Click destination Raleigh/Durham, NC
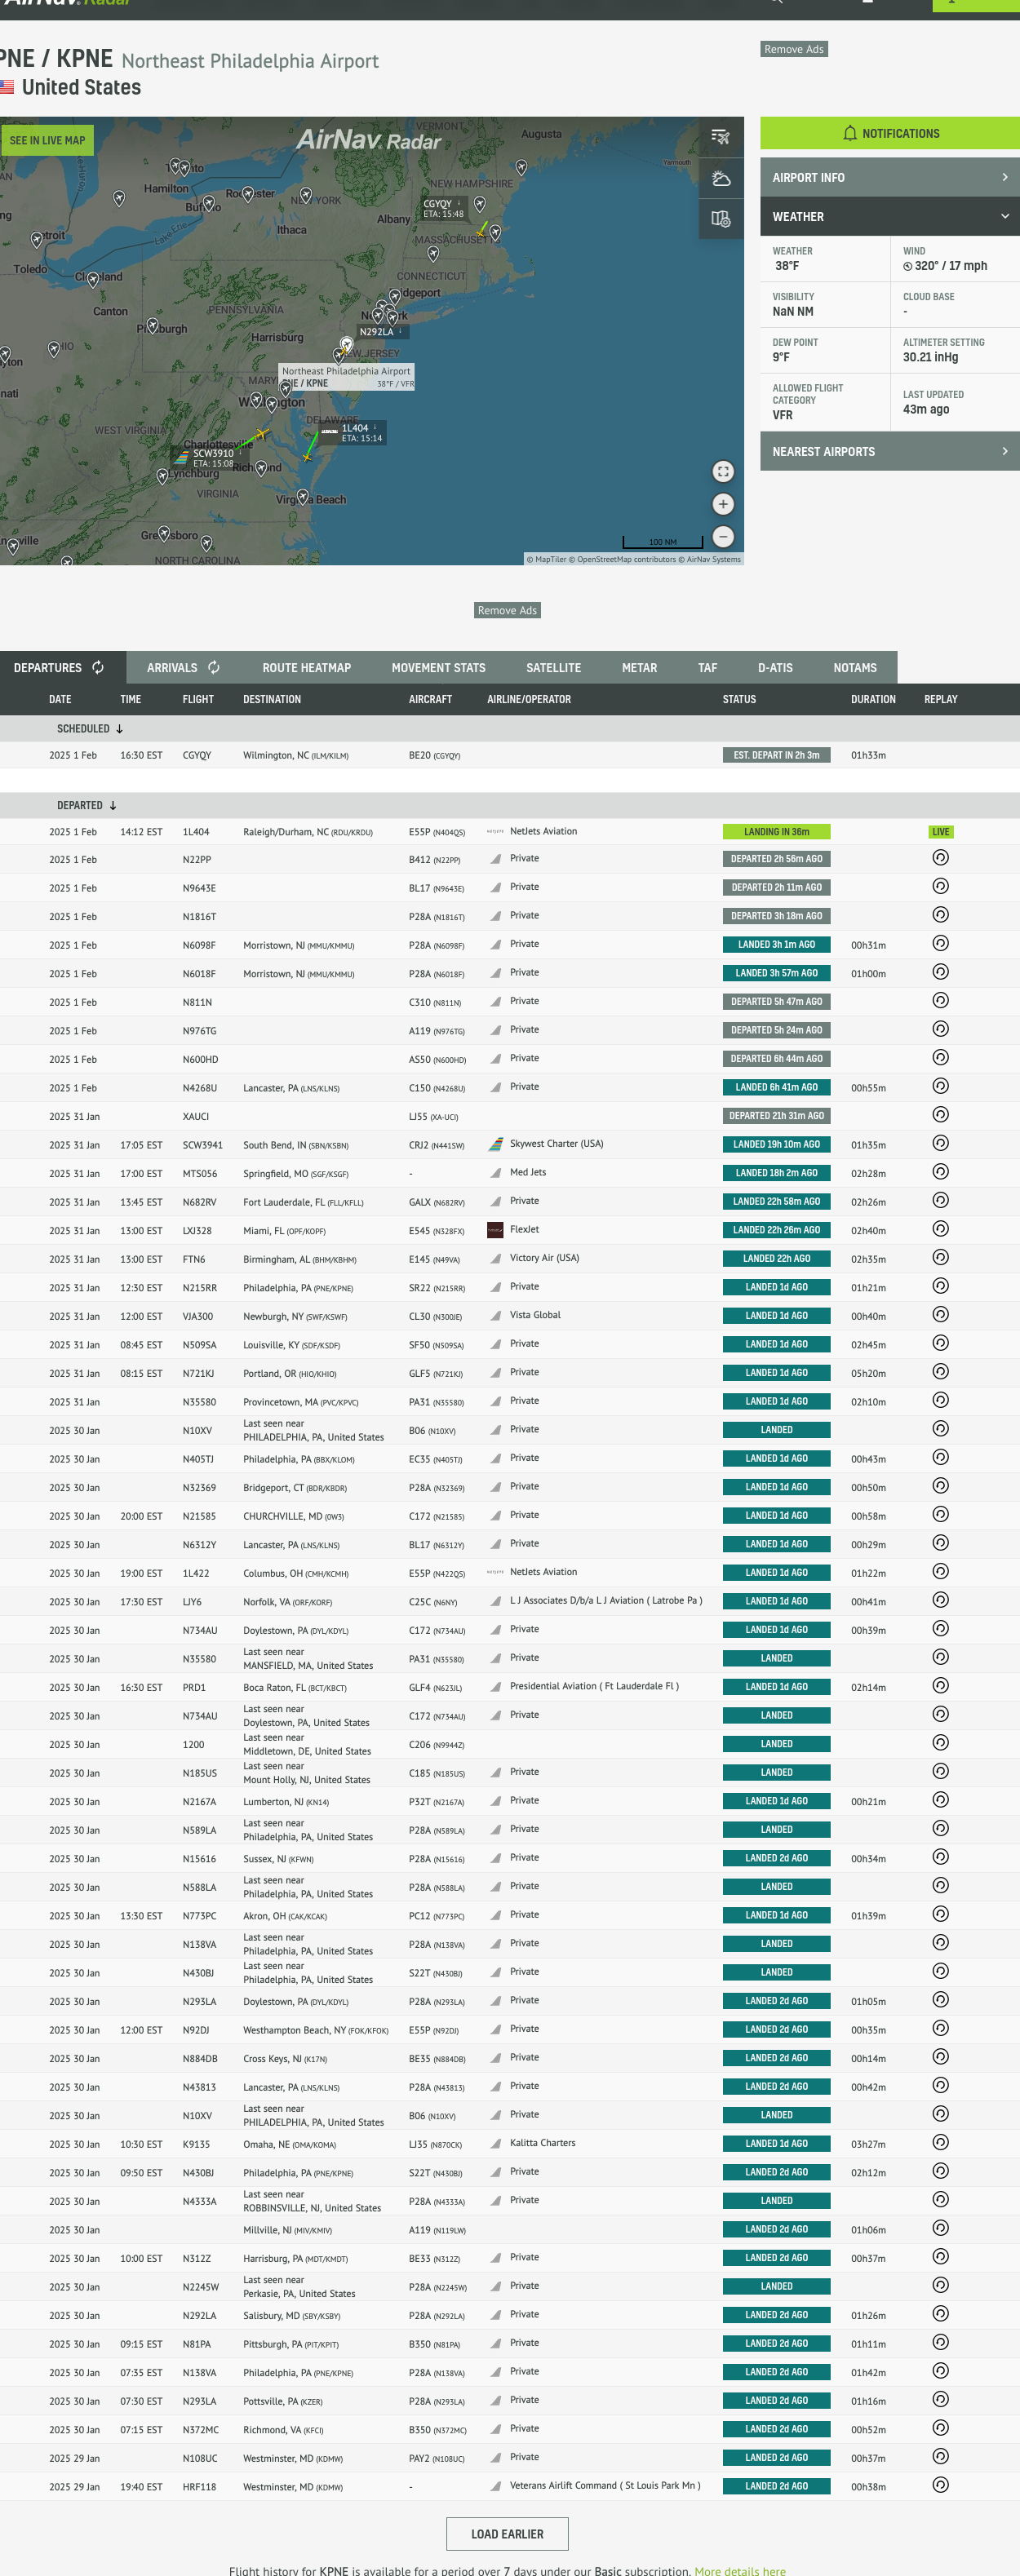Image resolution: width=1020 pixels, height=2576 pixels. point(308,832)
